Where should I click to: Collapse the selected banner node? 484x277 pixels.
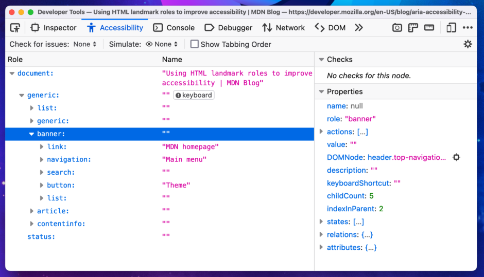point(31,134)
